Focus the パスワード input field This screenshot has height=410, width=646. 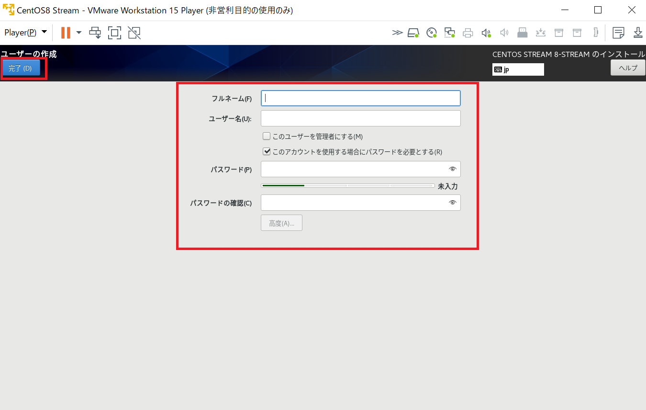(x=361, y=169)
